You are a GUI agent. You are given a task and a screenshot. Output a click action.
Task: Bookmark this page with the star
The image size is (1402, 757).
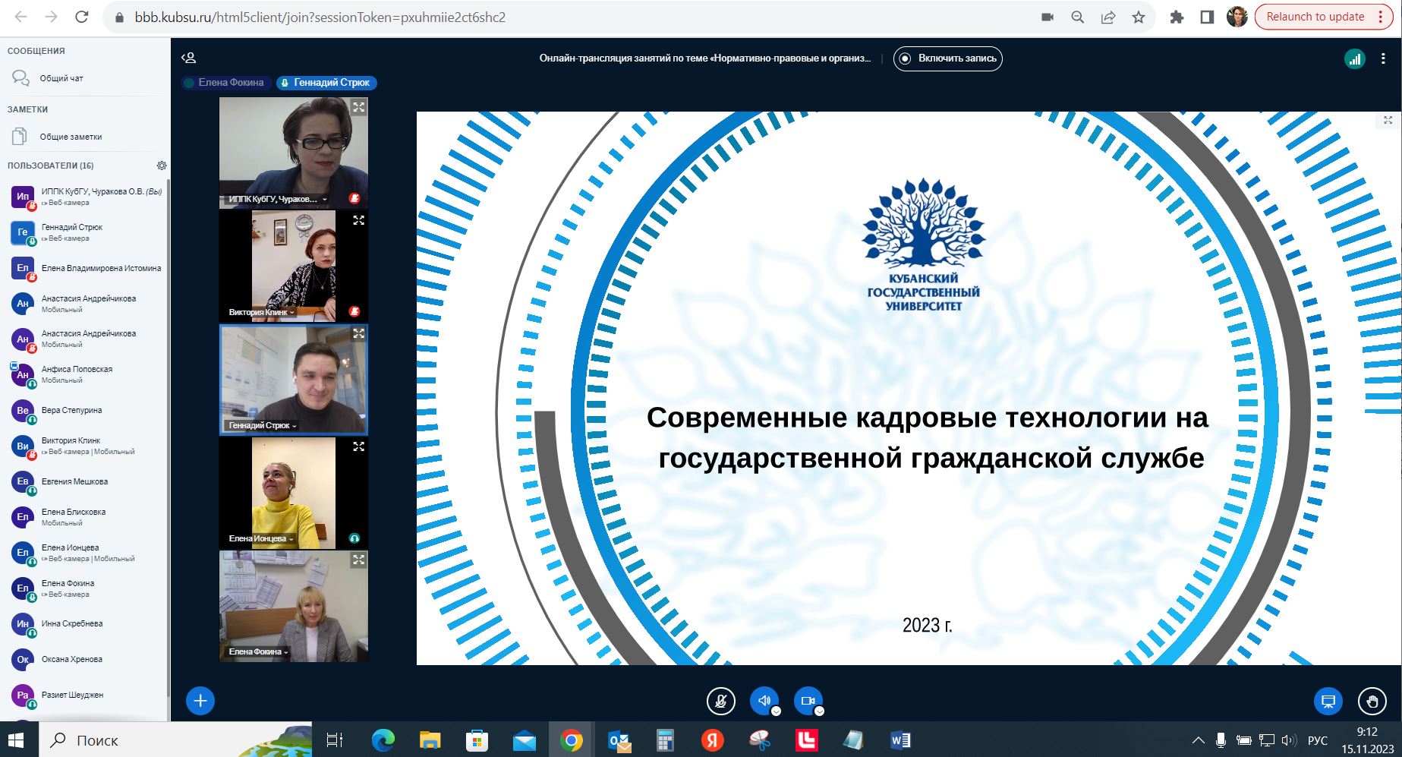coord(1139,17)
